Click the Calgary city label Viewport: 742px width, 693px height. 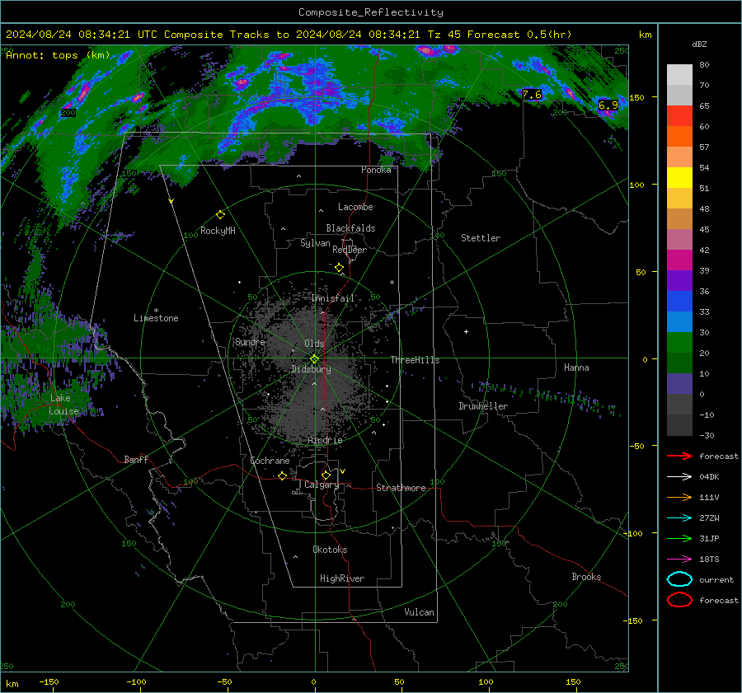click(x=322, y=485)
